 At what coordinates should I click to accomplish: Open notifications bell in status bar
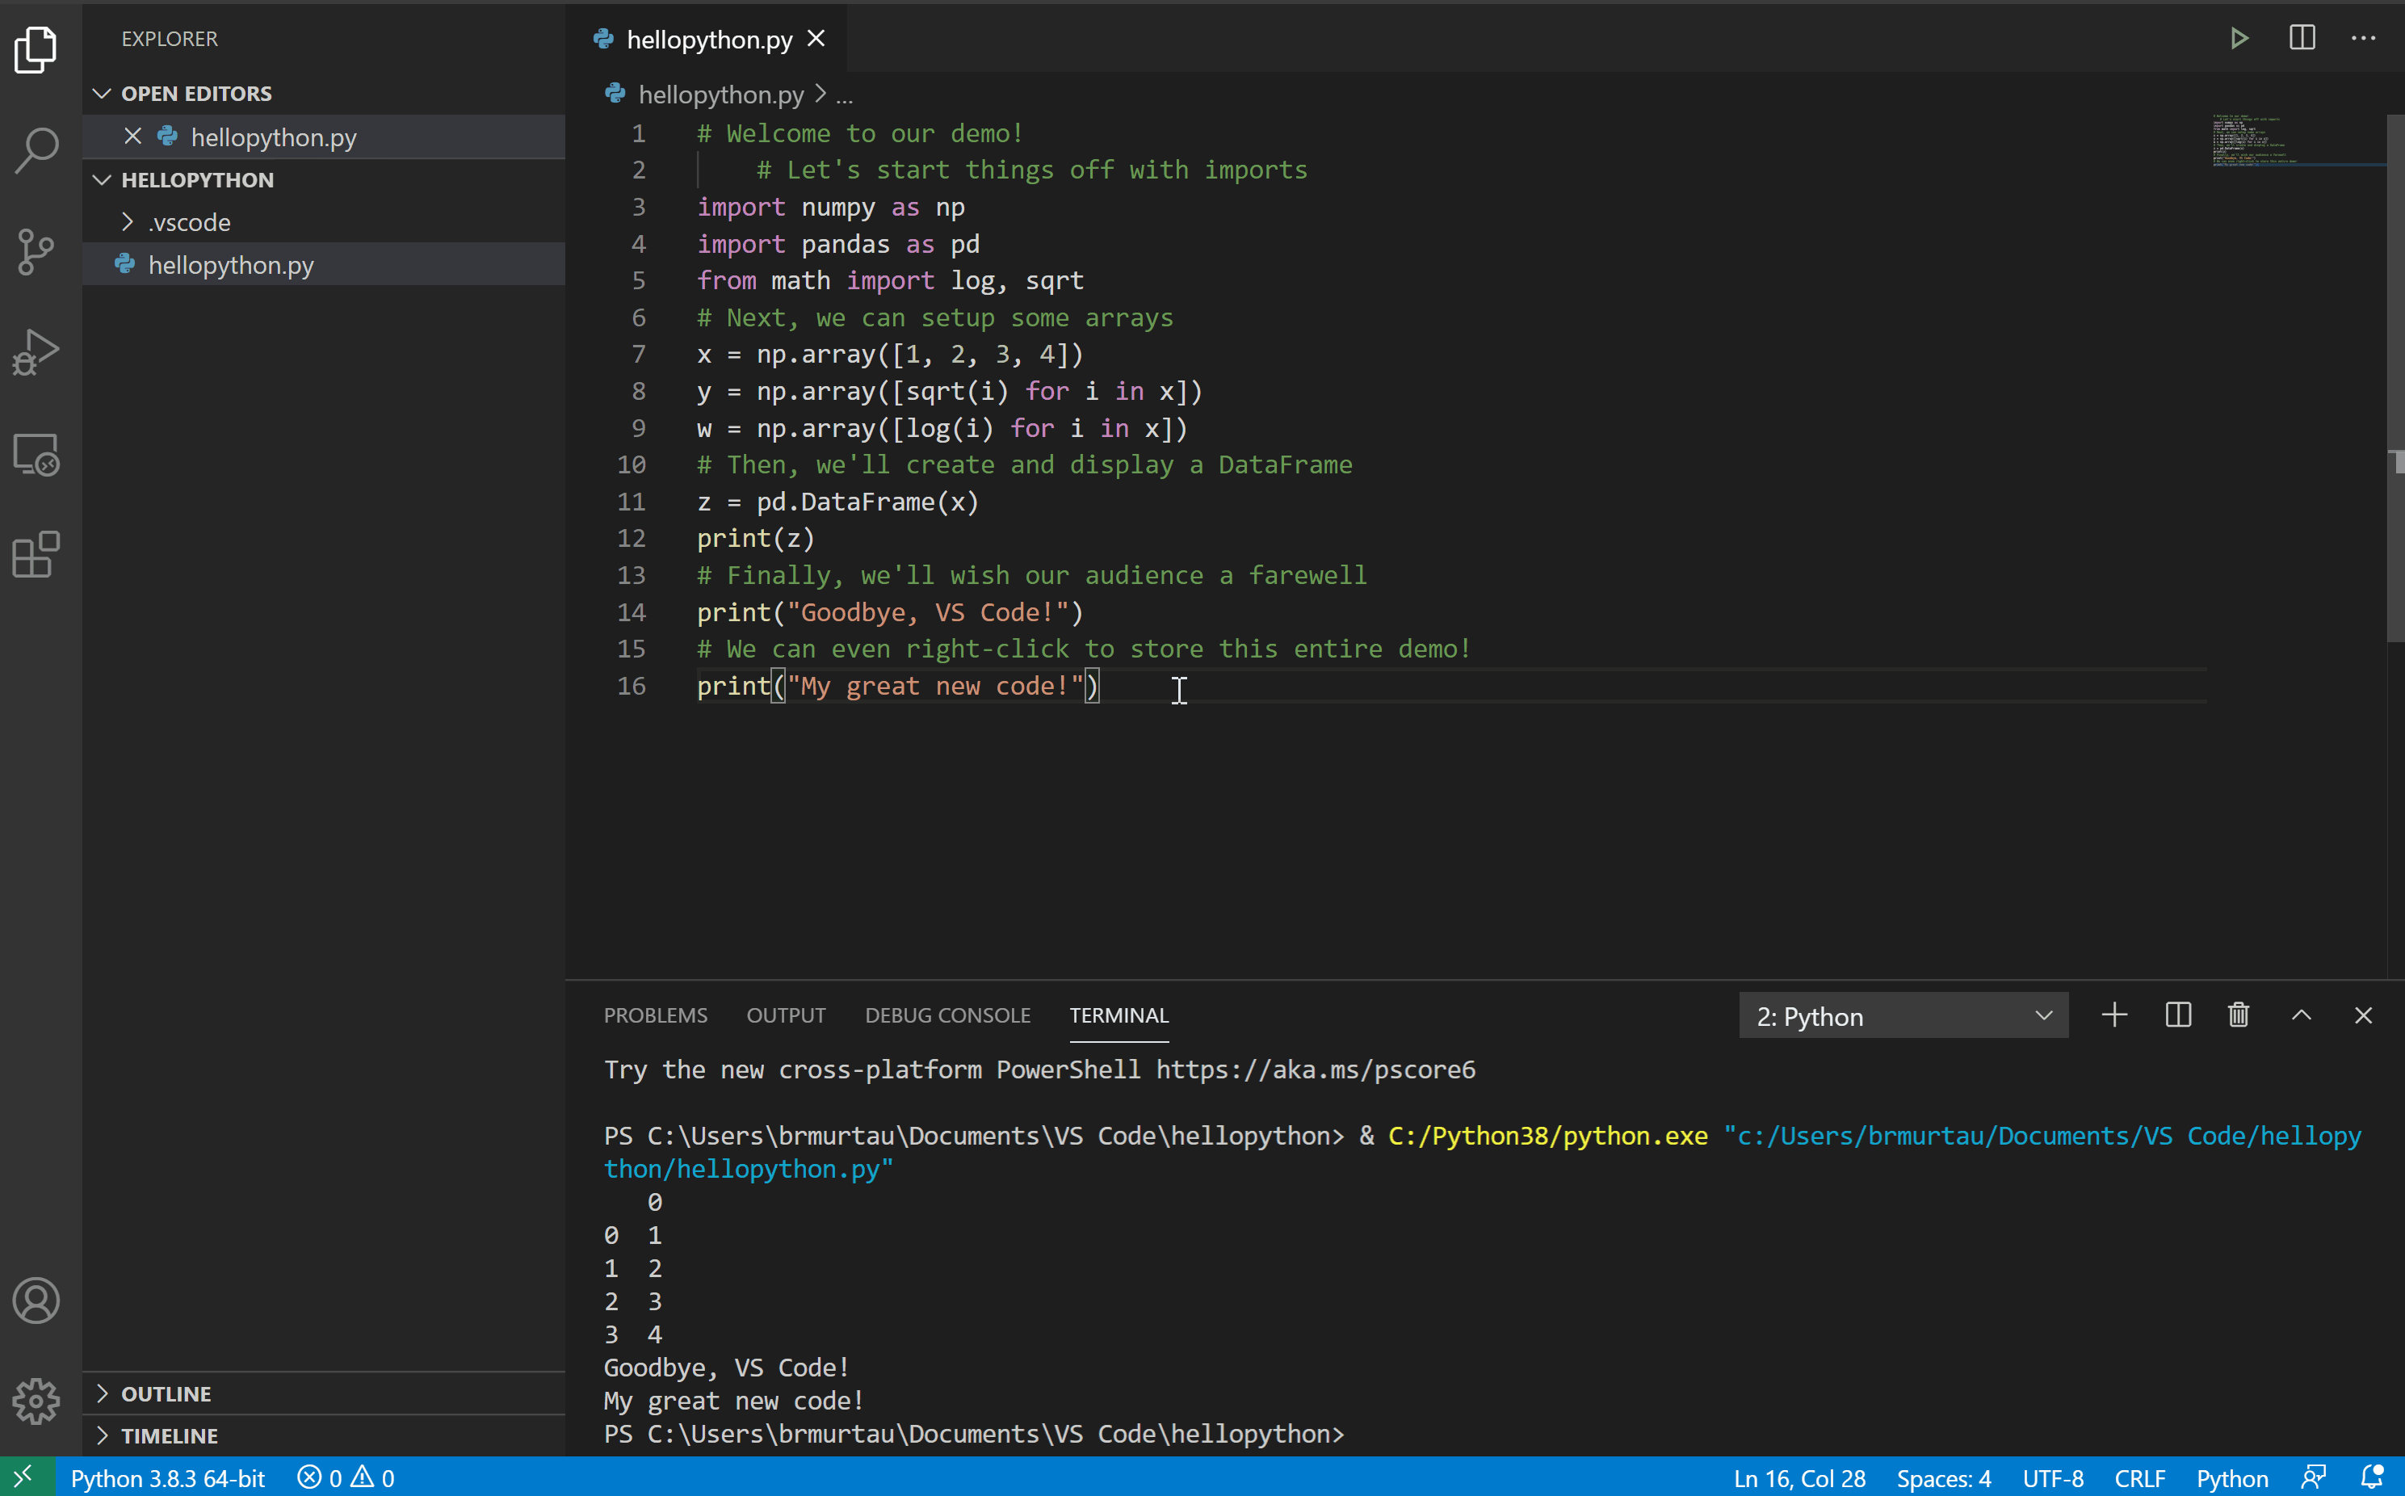click(2371, 1478)
